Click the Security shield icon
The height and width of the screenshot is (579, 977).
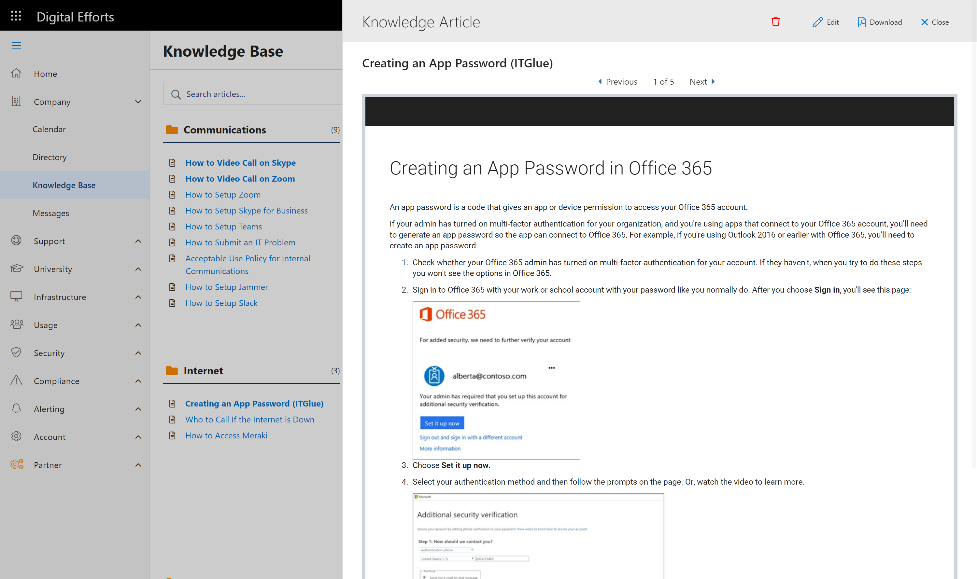[x=16, y=353]
